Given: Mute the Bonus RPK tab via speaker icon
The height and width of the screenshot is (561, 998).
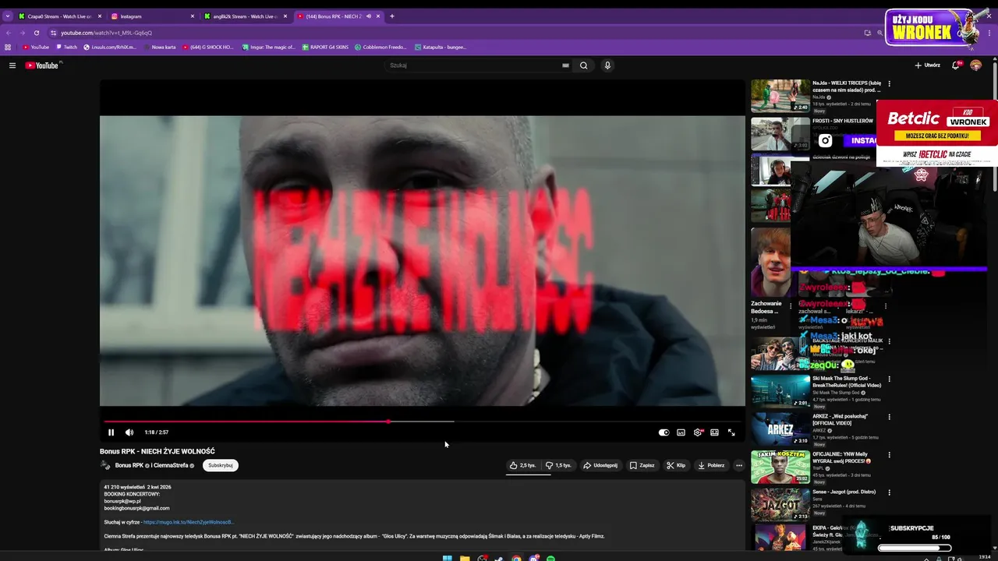Looking at the screenshot, I should coord(369,16).
